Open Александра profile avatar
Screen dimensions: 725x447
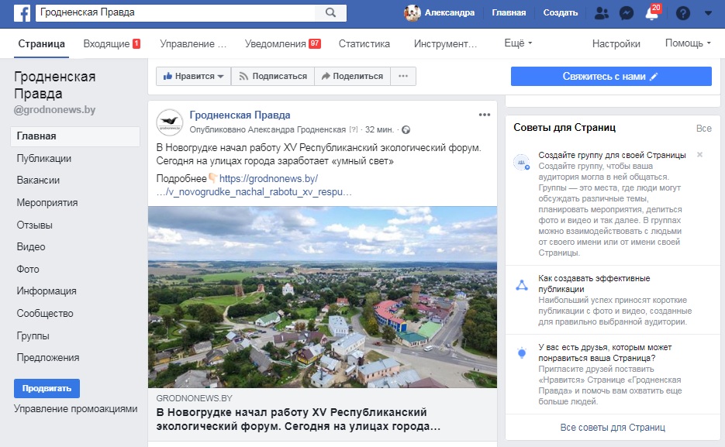point(412,13)
